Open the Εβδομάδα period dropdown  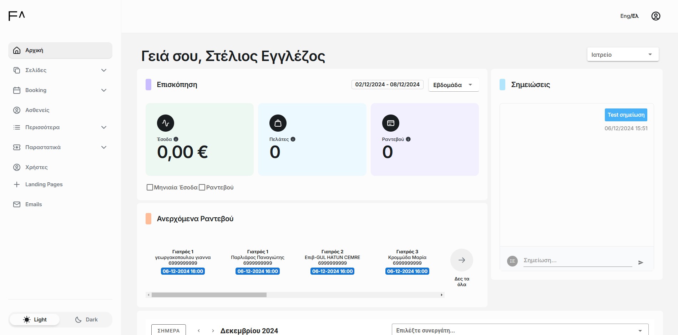pos(453,85)
